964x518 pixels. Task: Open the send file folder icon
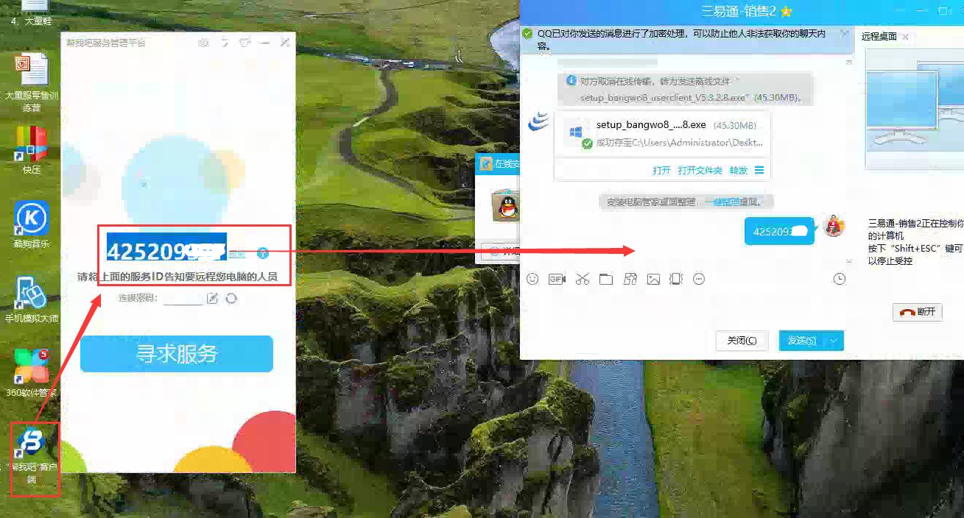click(606, 279)
